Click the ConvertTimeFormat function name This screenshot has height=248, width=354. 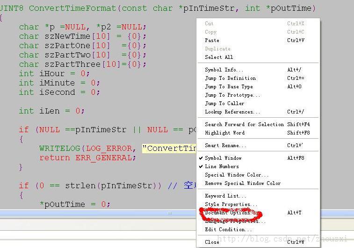click(x=72, y=8)
